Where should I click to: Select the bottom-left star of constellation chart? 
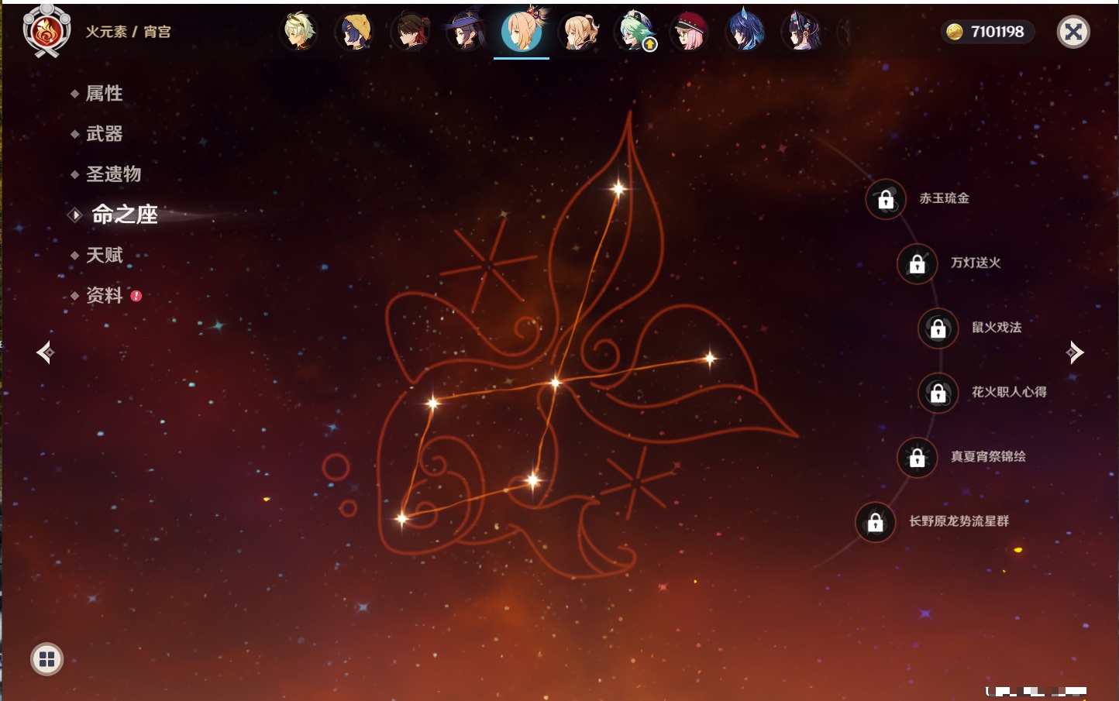coord(401,518)
